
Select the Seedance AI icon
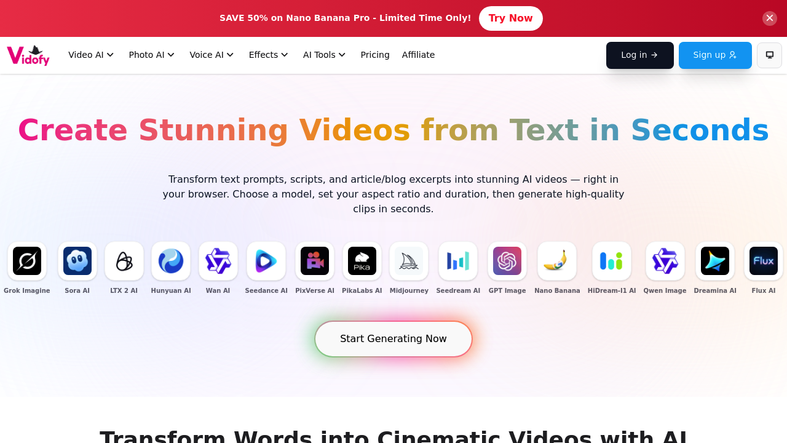266,261
